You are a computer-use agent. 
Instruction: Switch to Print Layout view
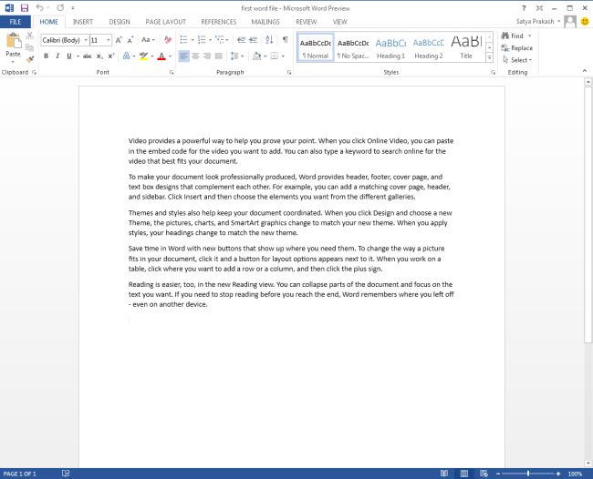(464, 474)
